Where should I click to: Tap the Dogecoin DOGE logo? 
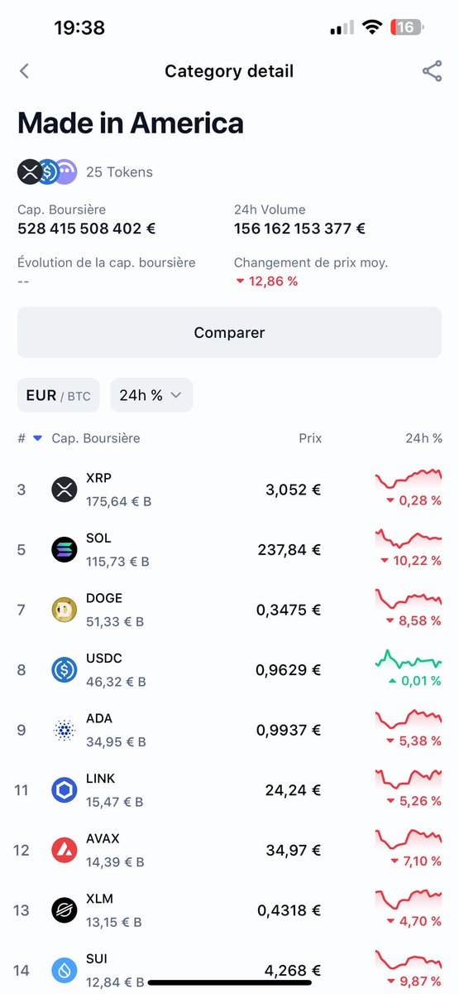(x=65, y=610)
